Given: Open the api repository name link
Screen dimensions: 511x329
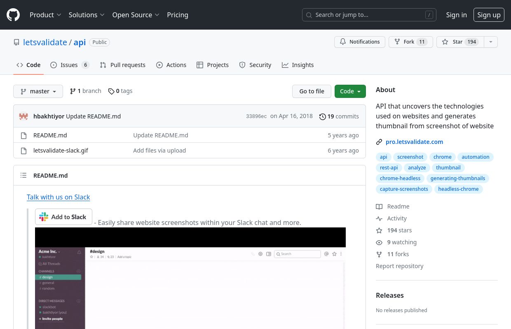Looking at the screenshot, I should 80,42.
